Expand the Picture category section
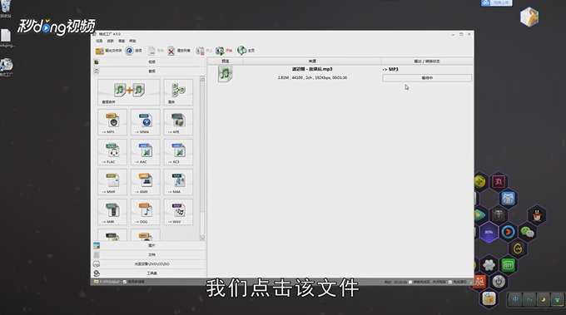566x315 pixels. point(149,245)
